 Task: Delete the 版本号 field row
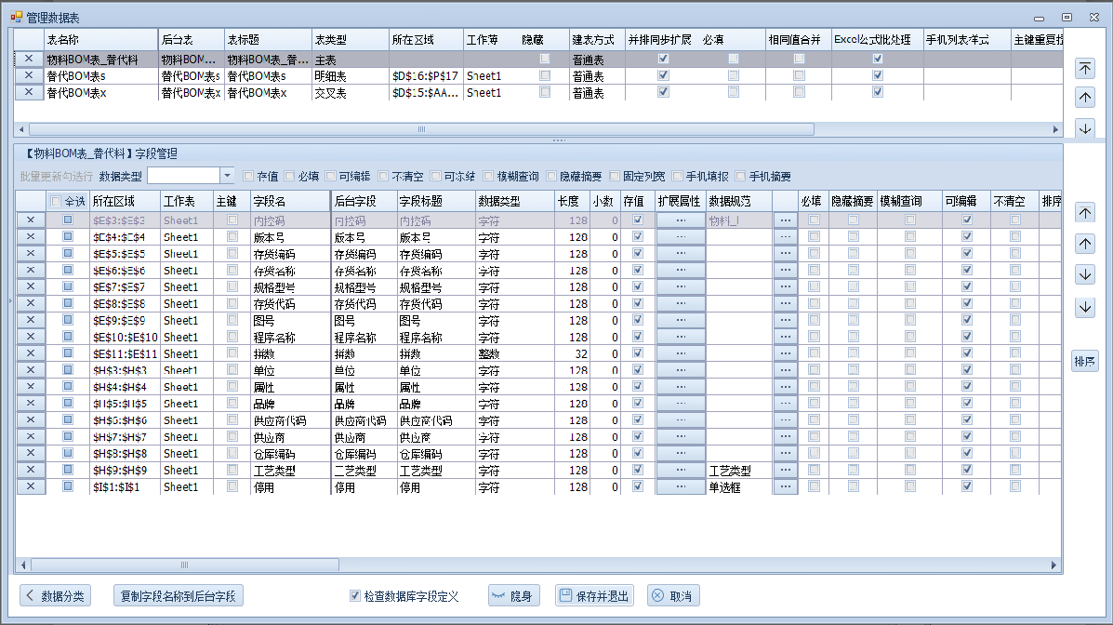coord(30,237)
